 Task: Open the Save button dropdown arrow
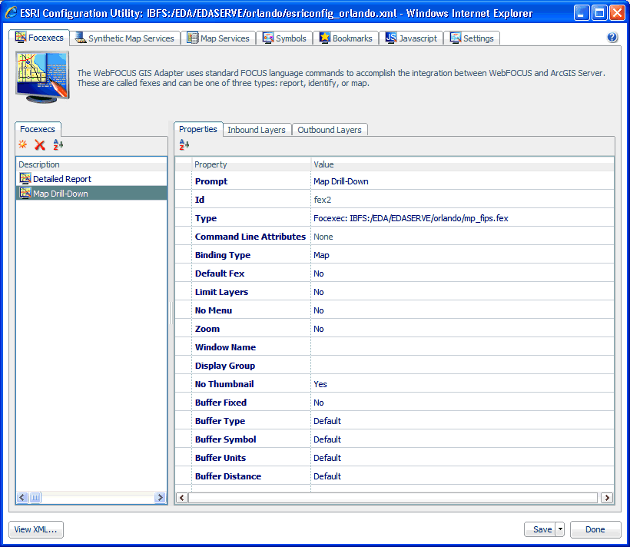(560, 529)
